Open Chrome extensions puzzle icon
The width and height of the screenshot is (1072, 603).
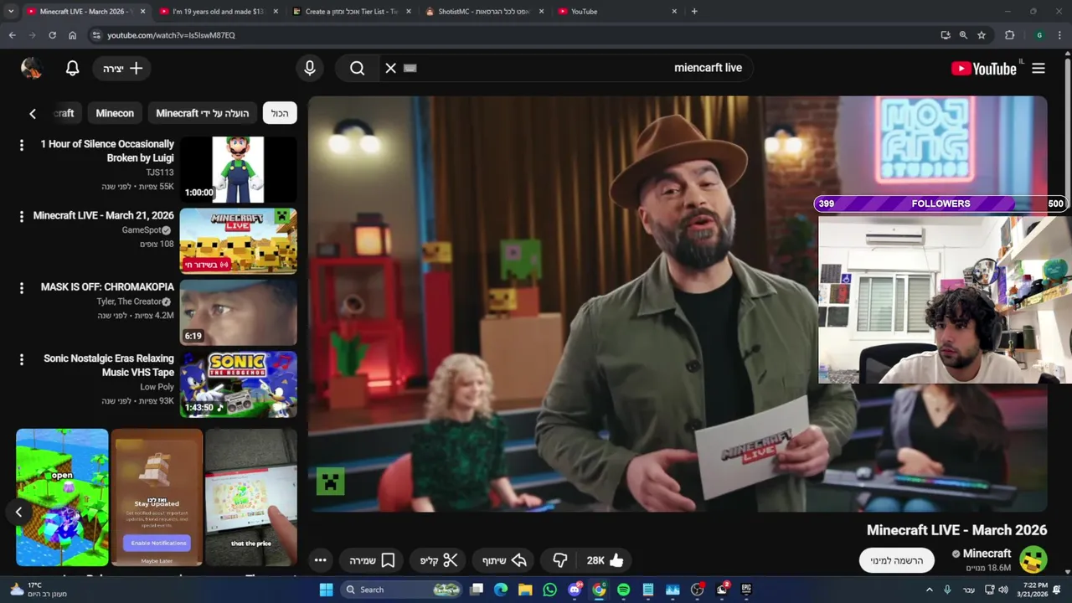pos(1009,35)
